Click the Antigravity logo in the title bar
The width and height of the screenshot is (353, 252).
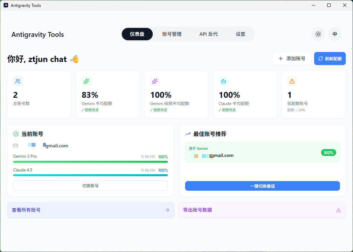pyautogui.click(x=5, y=5)
